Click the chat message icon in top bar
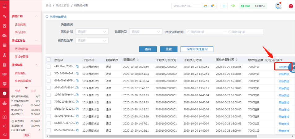The image size is (295, 139). coord(213,6)
